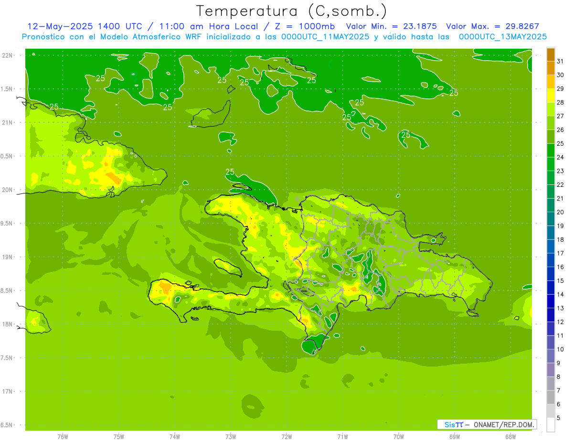Click the "17N" latitude label
The width and height of the screenshot is (573, 443).
[x=7, y=391]
